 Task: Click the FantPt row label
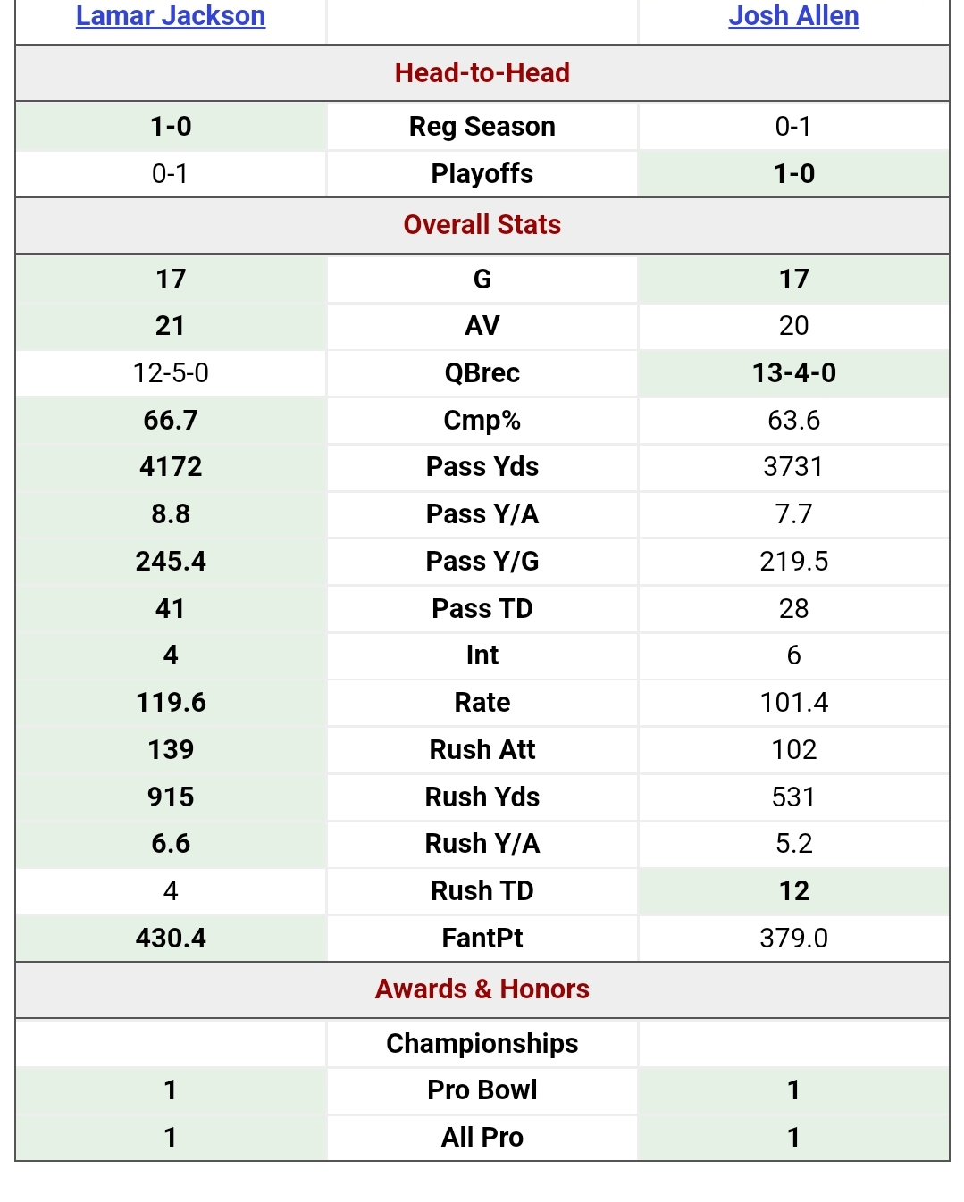coord(482,938)
